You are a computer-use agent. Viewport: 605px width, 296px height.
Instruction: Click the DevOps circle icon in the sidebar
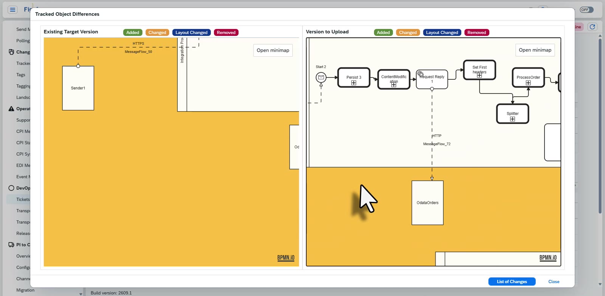click(11, 188)
